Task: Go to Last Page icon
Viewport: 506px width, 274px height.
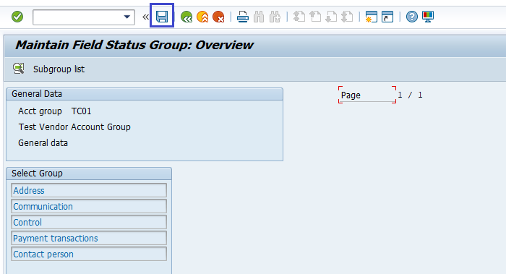Action: (x=347, y=17)
